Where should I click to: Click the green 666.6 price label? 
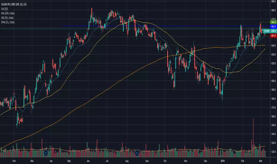(273, 22)
